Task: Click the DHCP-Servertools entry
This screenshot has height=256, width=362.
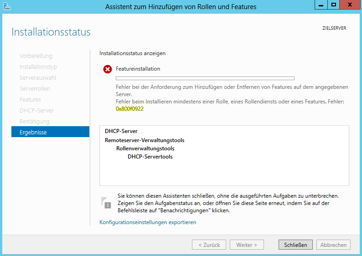Action: [x=150, y=157]
